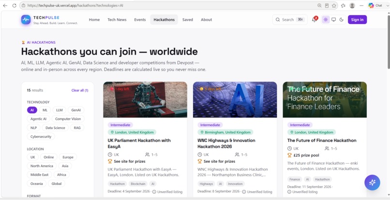Click Highways tag on WNC card

coord(207,184)
